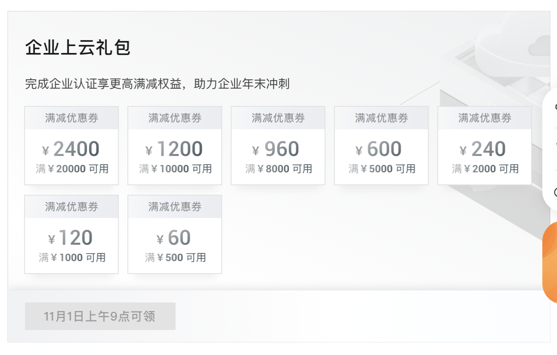Click the middle icon in the floating sidebar
557x355 pixels.
(x=555, y=142)
